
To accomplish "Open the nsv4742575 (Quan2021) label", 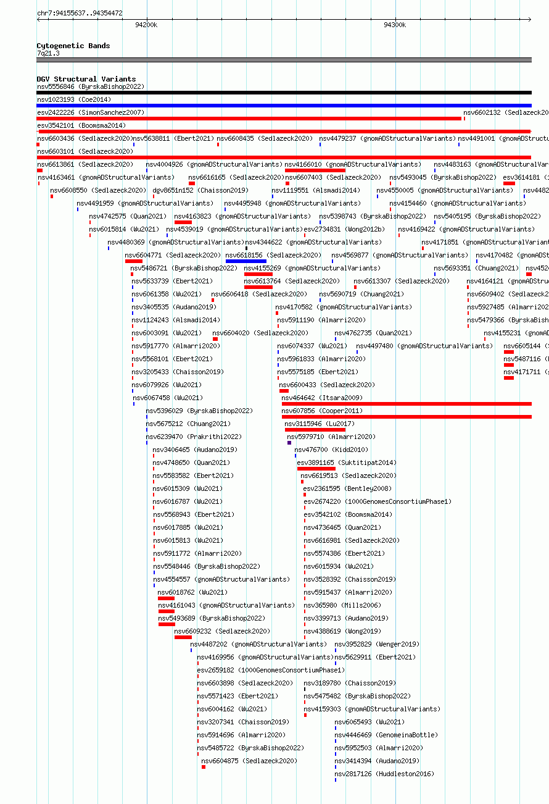I will point(128,216).
